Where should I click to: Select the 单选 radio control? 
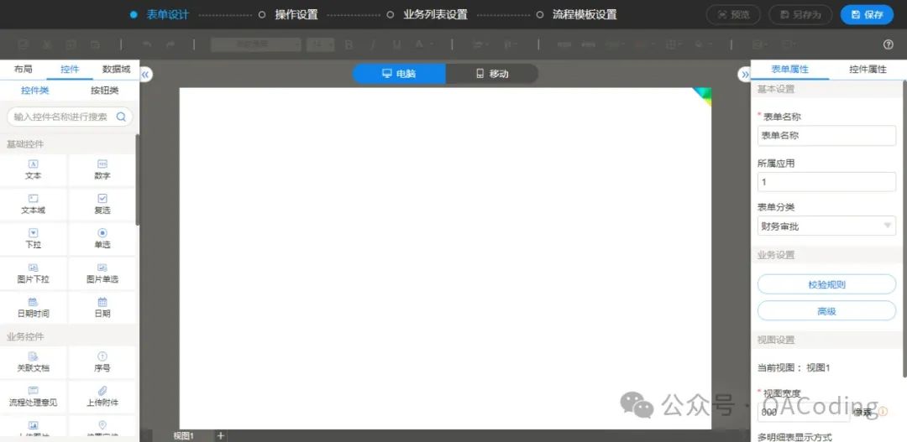pos(102,238)
